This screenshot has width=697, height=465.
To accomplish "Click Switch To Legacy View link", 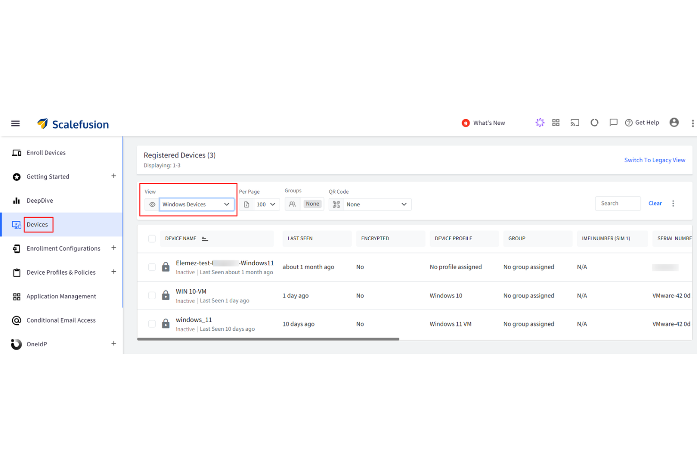I will tap(655, 160).
